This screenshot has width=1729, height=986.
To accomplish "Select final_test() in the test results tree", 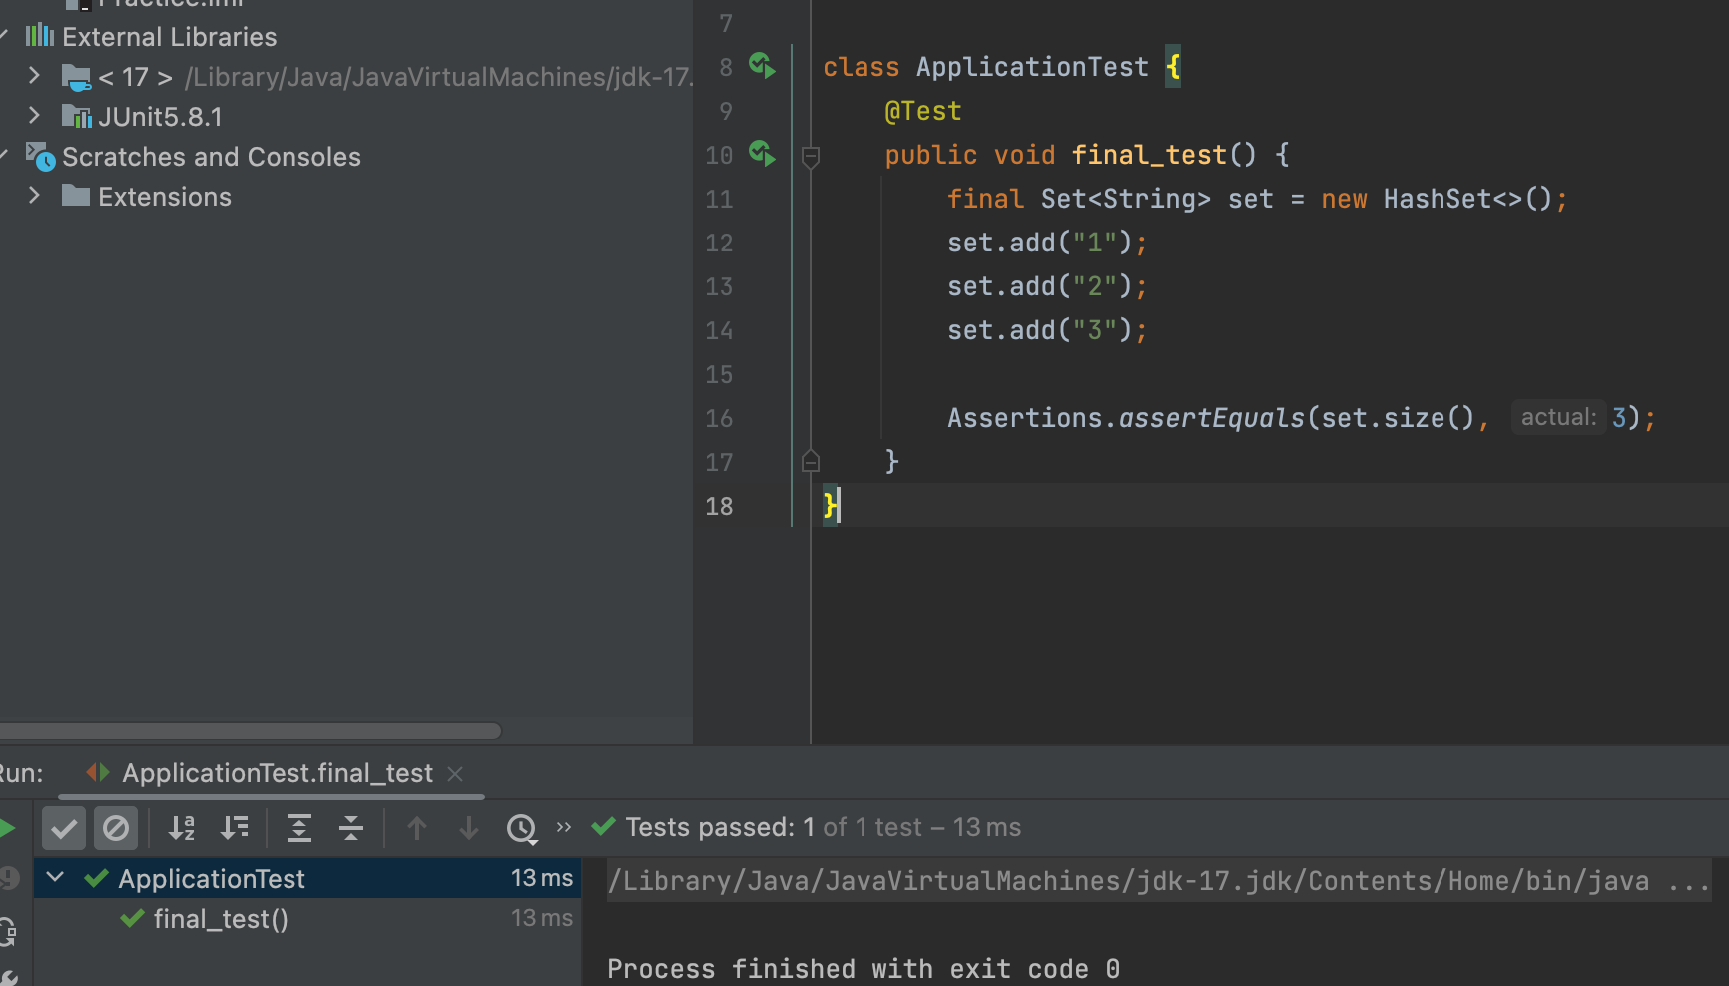I will coord(221,918).
